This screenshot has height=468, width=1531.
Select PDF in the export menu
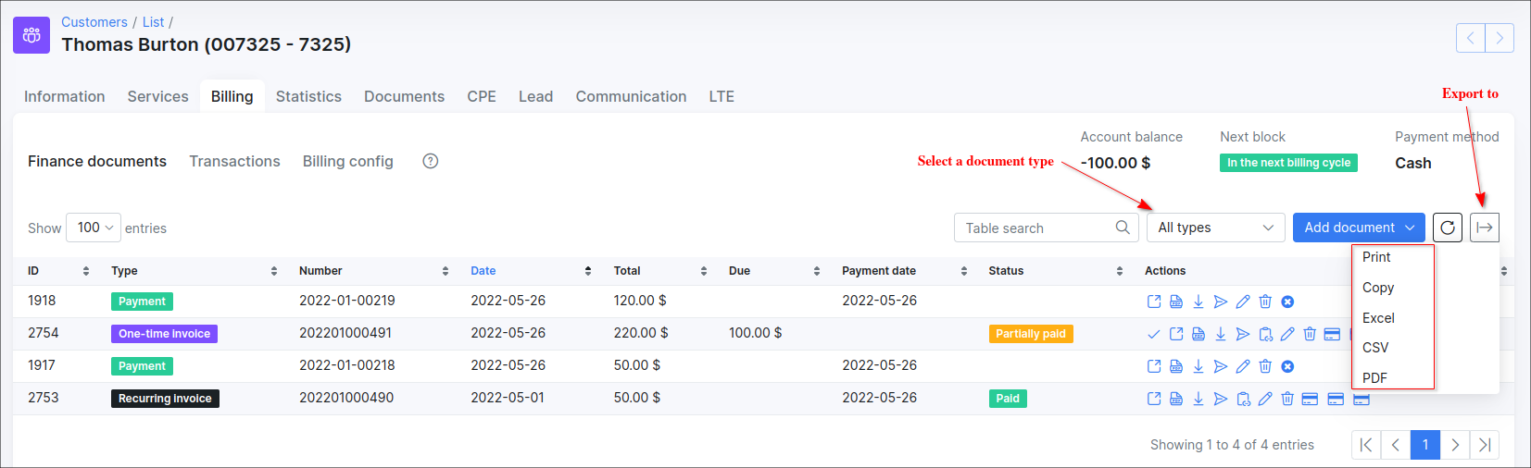[1374, 377]
